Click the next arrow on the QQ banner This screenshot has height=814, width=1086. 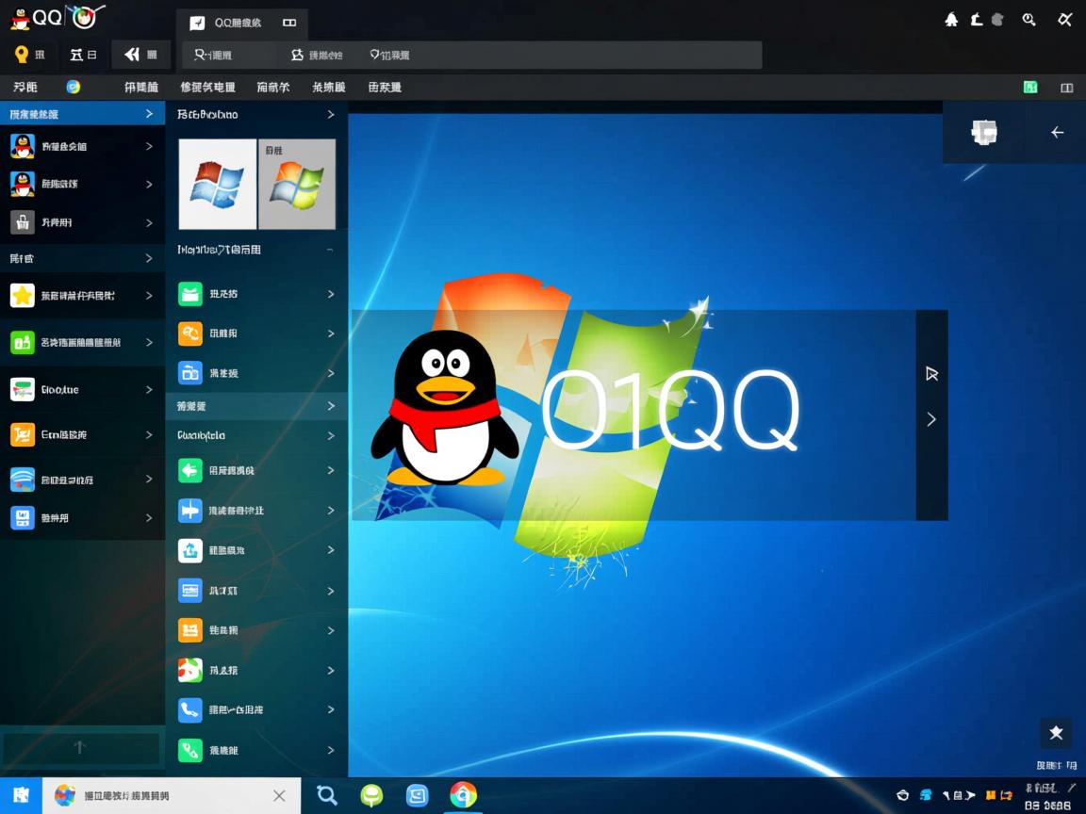pos(931,419)
